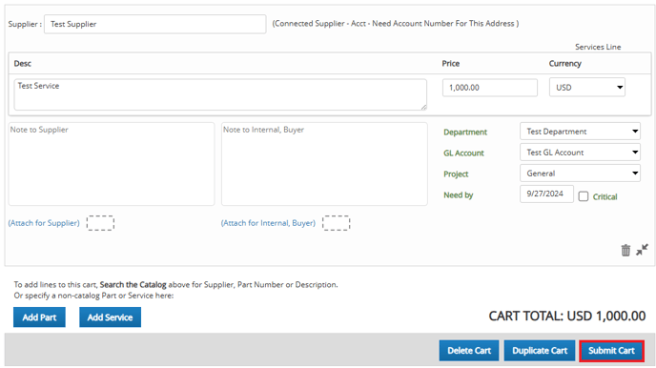The width and height of the screenshot is (656, 368).
Task: Open the Attach for Internal, Buyer link
Action: tap(268, 223)
